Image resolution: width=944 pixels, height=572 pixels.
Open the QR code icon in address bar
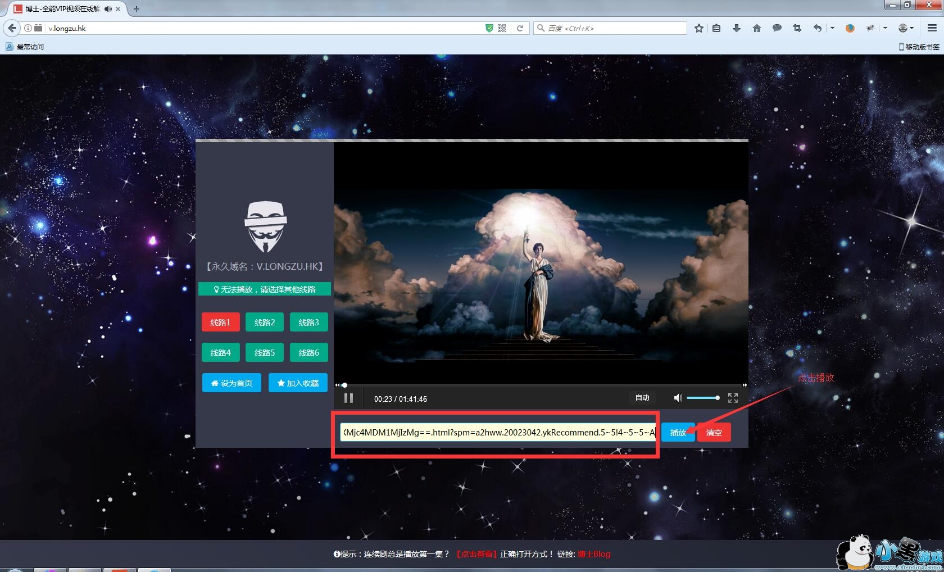(502, 28)
